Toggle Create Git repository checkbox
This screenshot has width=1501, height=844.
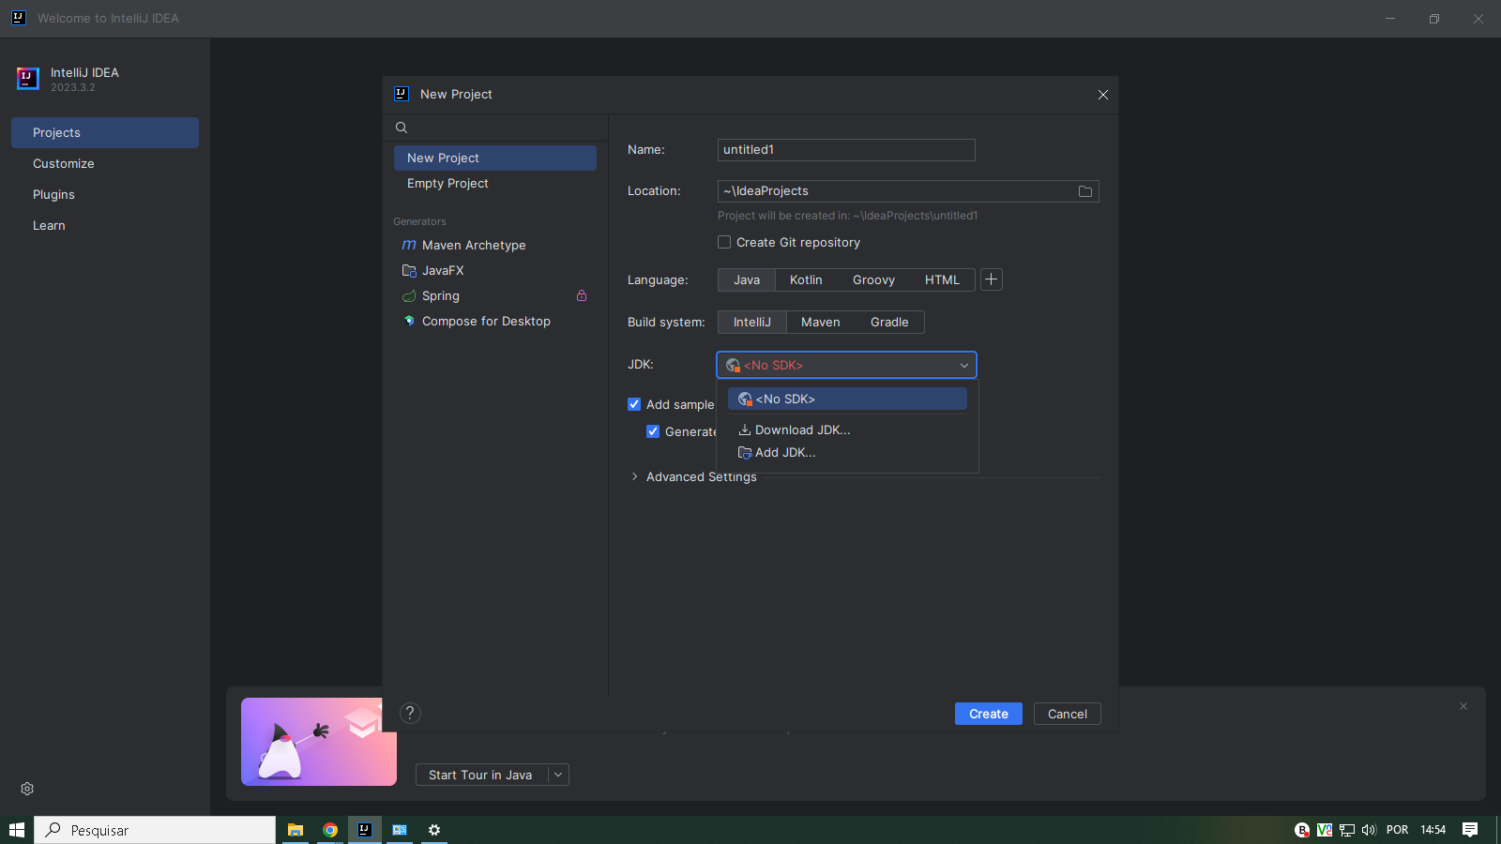724,242
